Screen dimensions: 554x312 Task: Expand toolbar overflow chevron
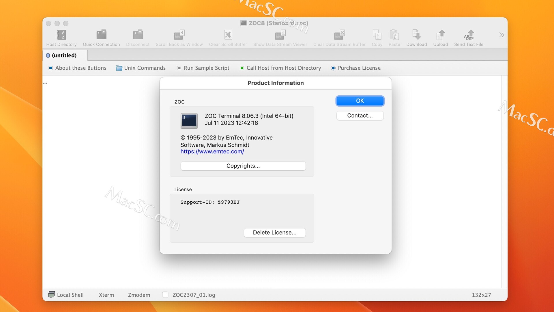tap(501, 35)
